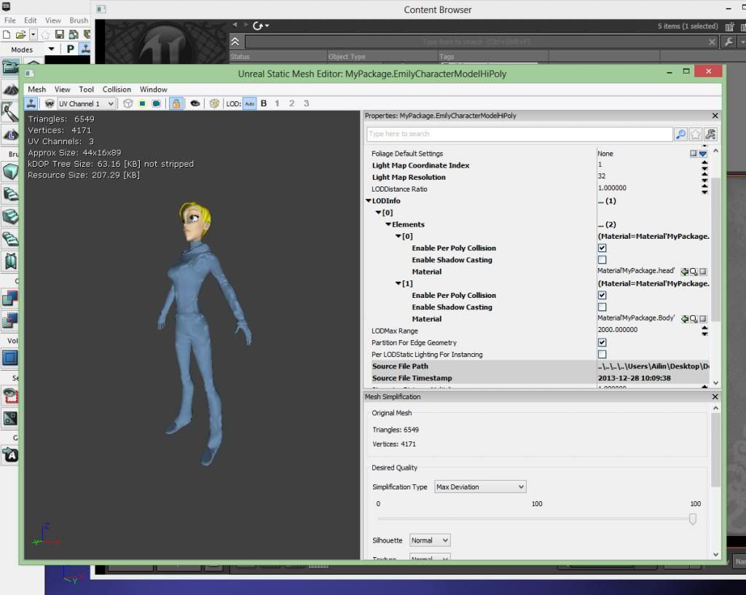Find Body material in browser magnifier

[x=694, y=319]
